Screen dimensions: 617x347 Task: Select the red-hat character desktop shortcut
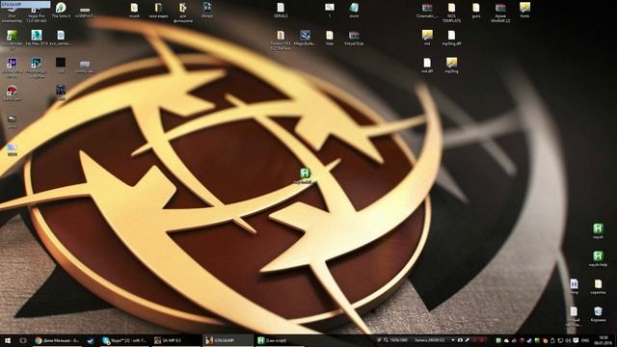pos(12,93)
